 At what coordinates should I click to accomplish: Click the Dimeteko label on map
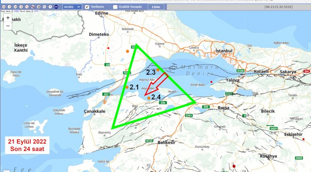(99, 34)
